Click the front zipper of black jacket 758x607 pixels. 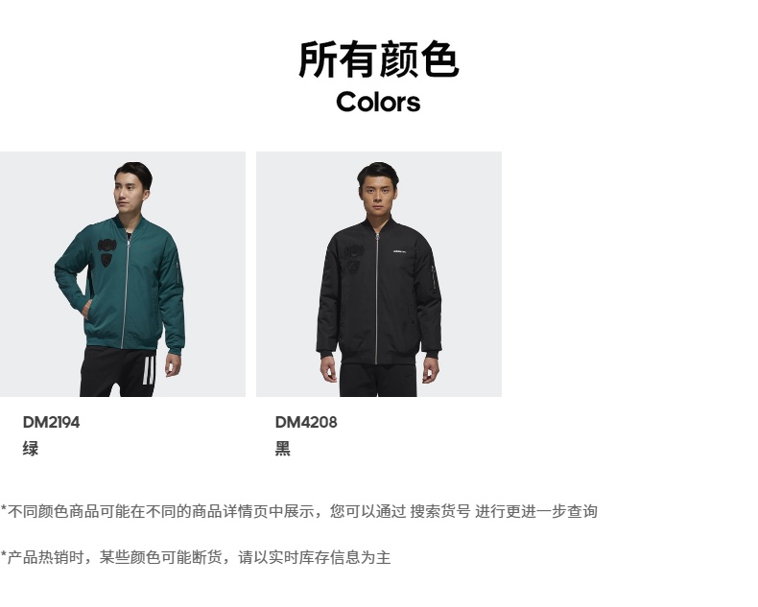(376, 298)
